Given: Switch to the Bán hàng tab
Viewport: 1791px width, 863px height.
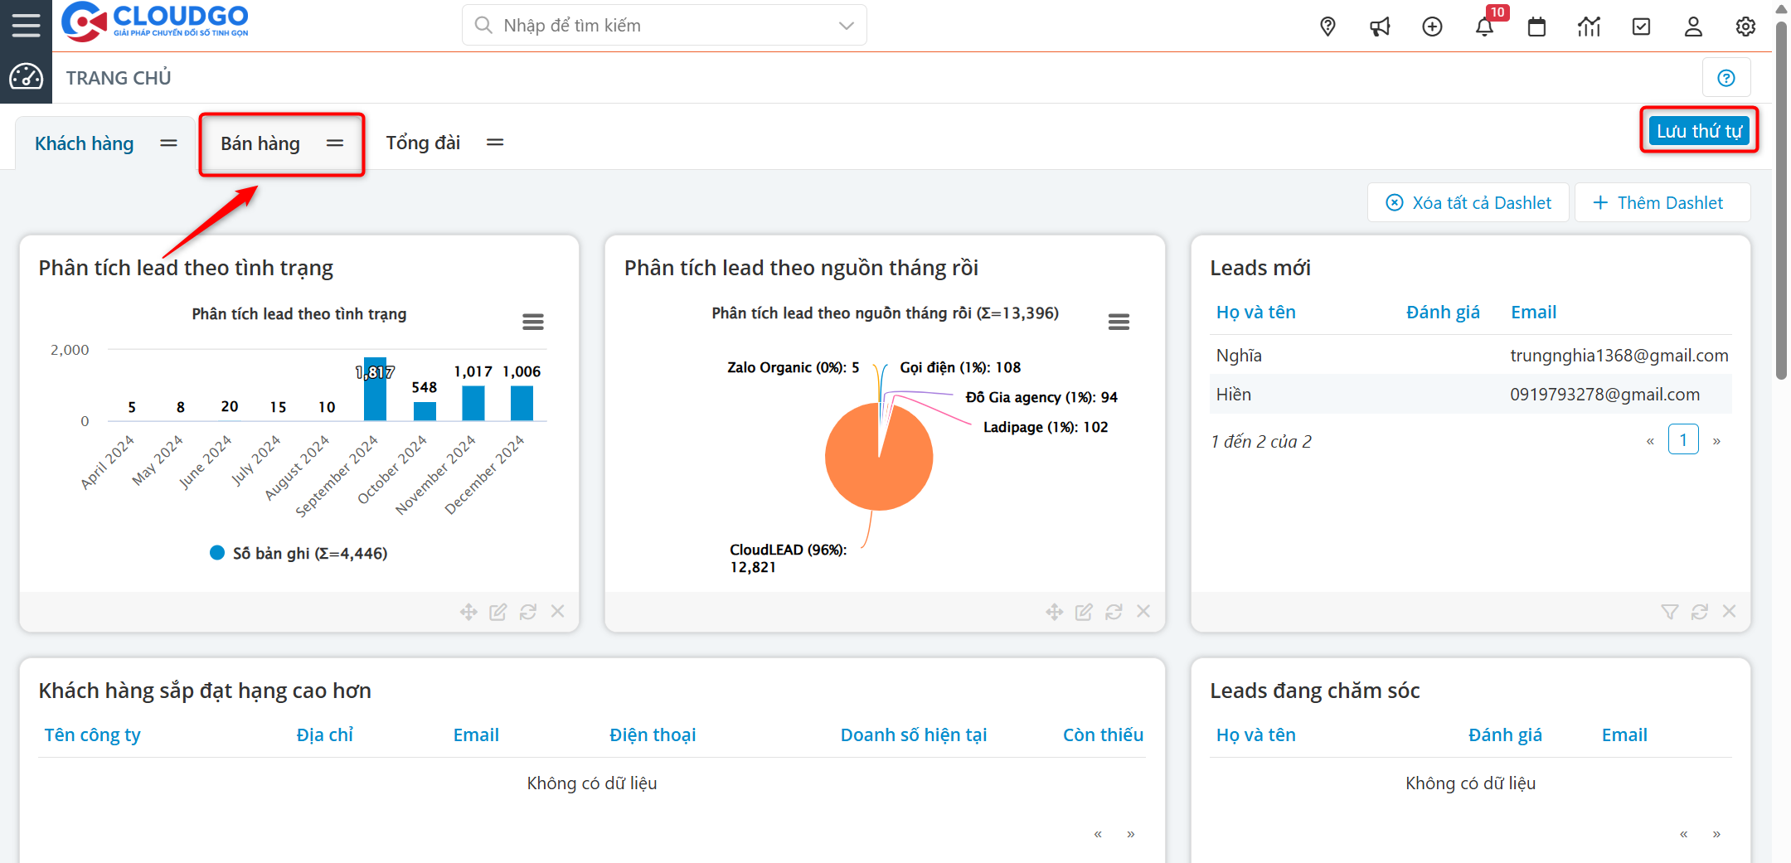Looking at the screenshot, I should 260,143.
